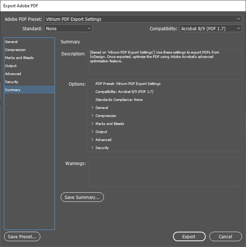
Task: Open the Compatibility dropdown
Action: click(x=211, y=28)
